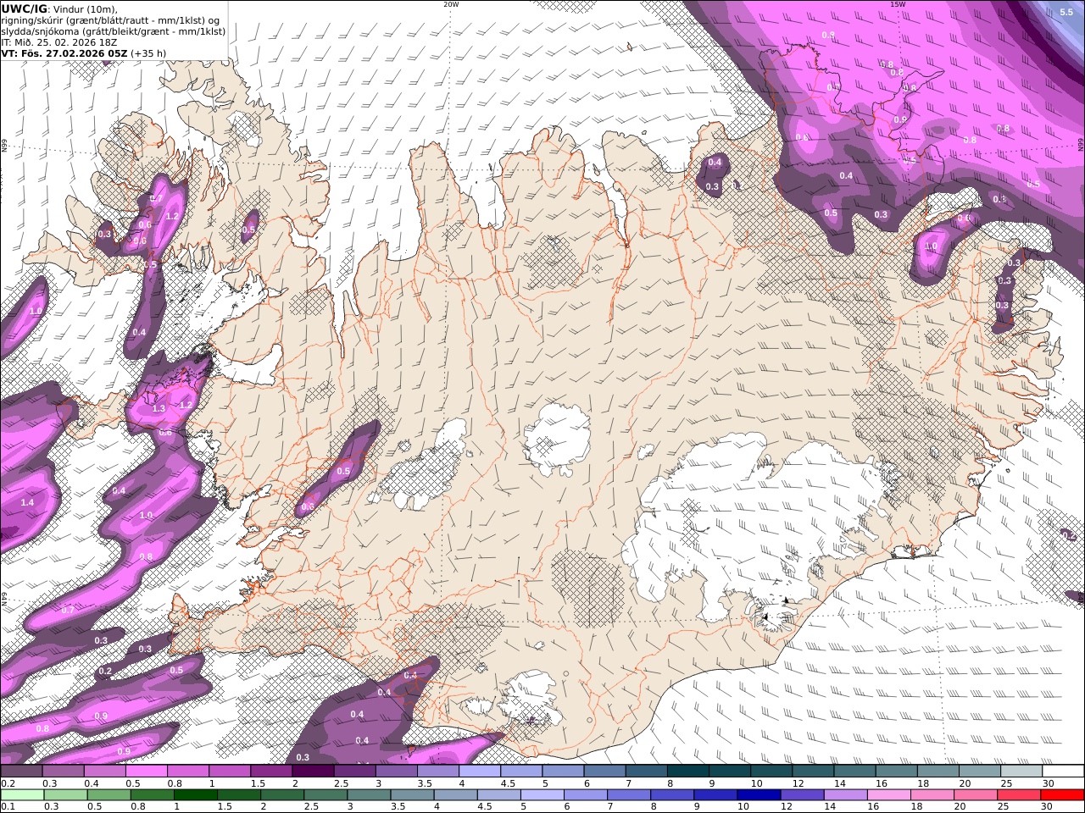This screenshot has height=813, width=1085.
Task: Click the top legend swatch between 0.3 and 0.4
Action: tap(64, 772)
